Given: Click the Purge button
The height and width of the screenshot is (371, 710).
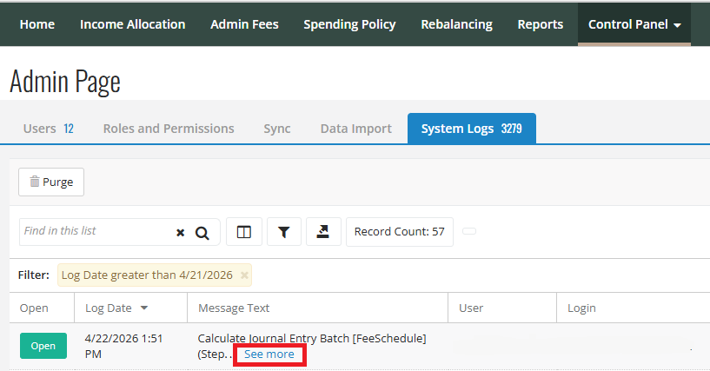Looking at the screenshot, I should [51, 182].
